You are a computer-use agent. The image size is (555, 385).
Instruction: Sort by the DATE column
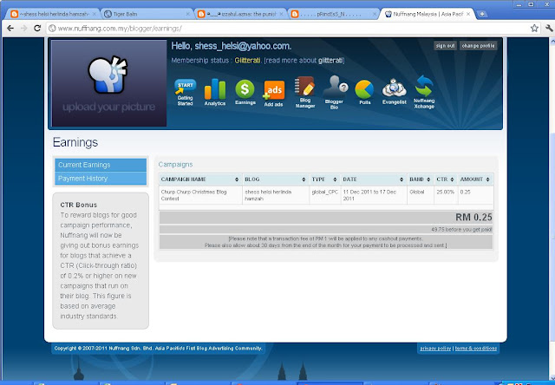pyautogui.click(x=374, y=179)
